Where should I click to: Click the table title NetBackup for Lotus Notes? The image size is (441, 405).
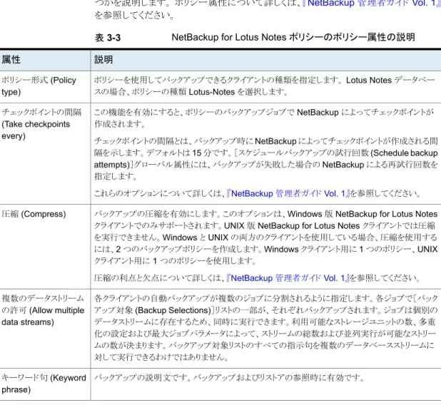[293, 37]
